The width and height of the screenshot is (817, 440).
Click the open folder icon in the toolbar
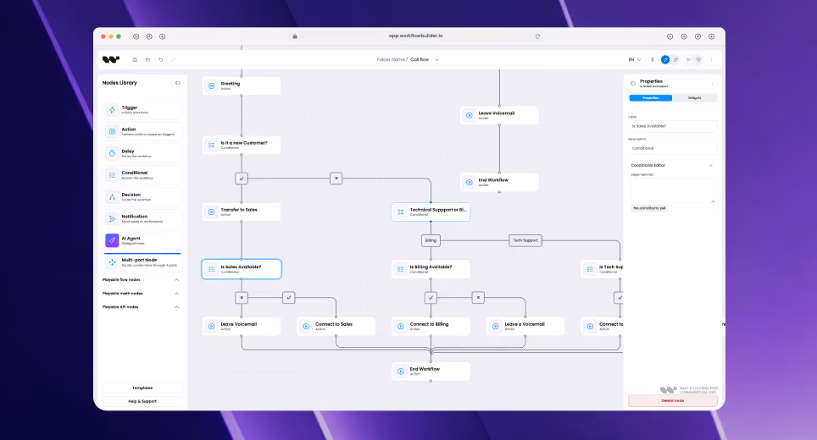(x=148, y=60)
